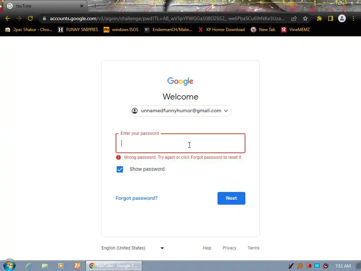This screenshot has height=271, width=361.
Task: Open the VineMEMZ bookmark
Action: click(x=295, y=30)
